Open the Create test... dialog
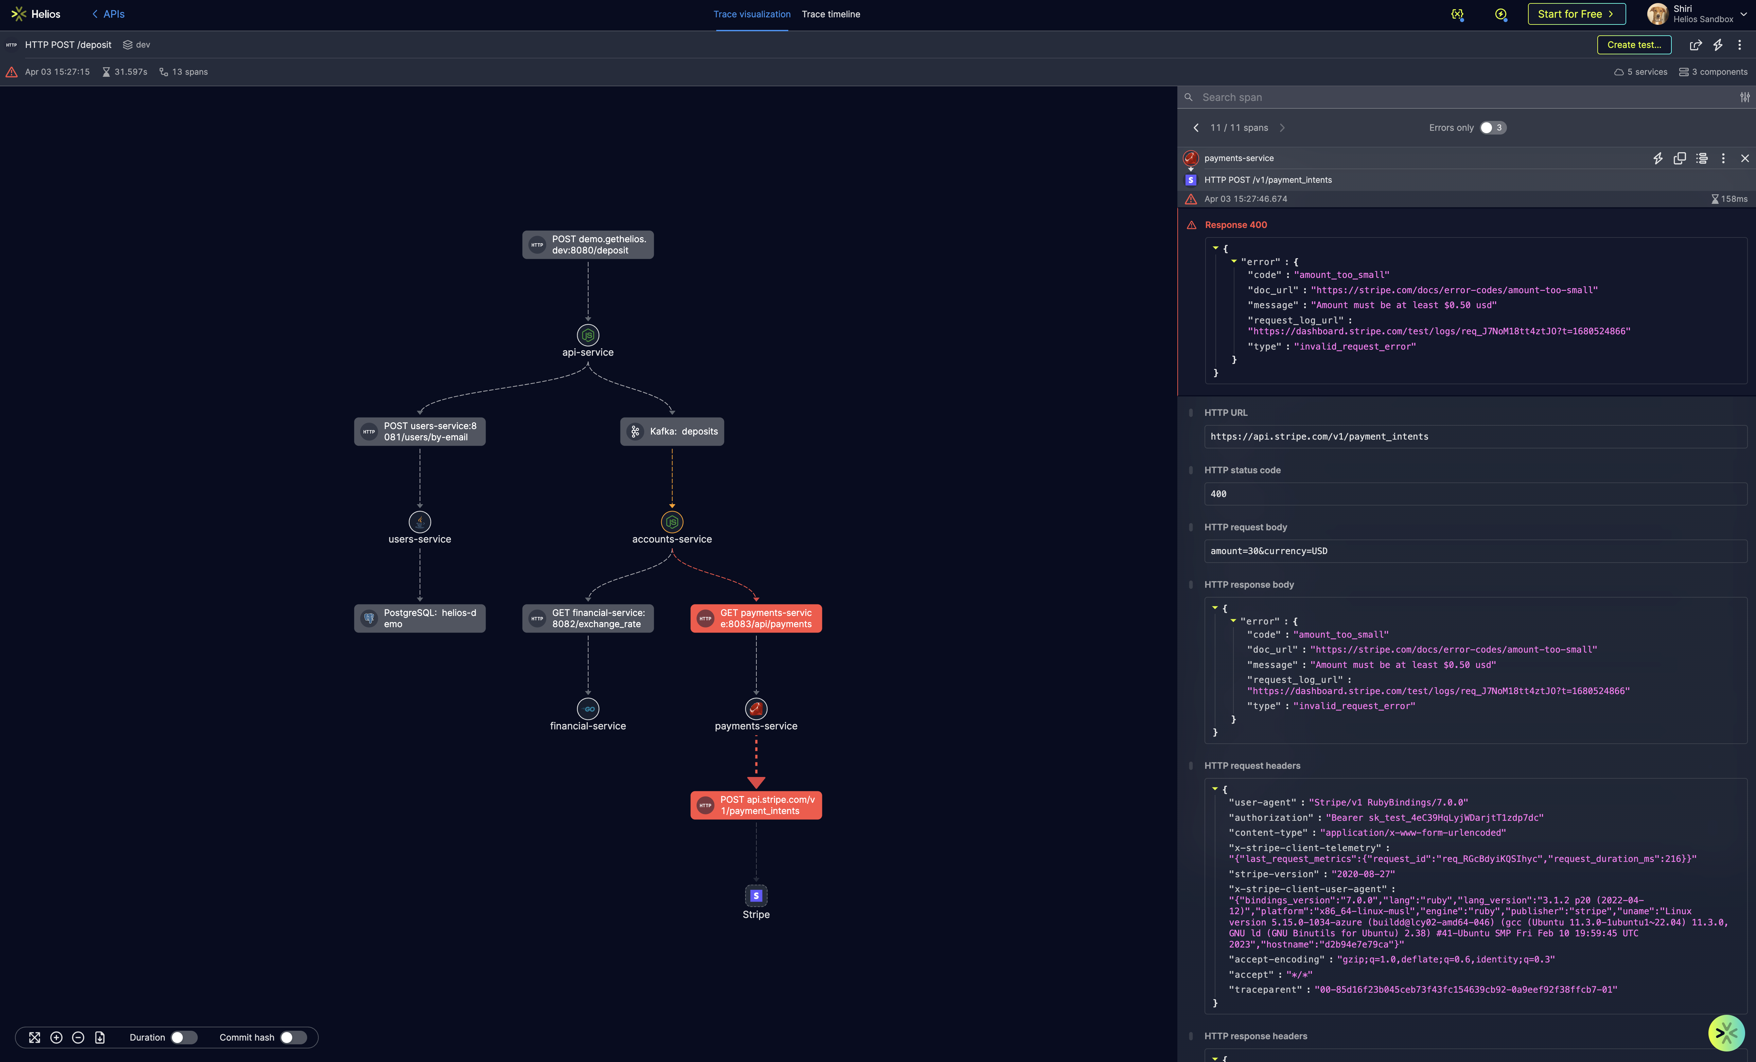1756x1062 pixels. point(1633,45)
